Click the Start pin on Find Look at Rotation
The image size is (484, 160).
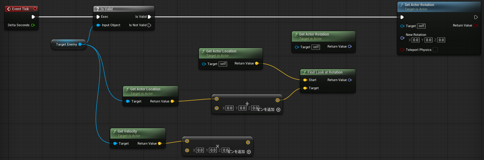(x=305, y=80)
